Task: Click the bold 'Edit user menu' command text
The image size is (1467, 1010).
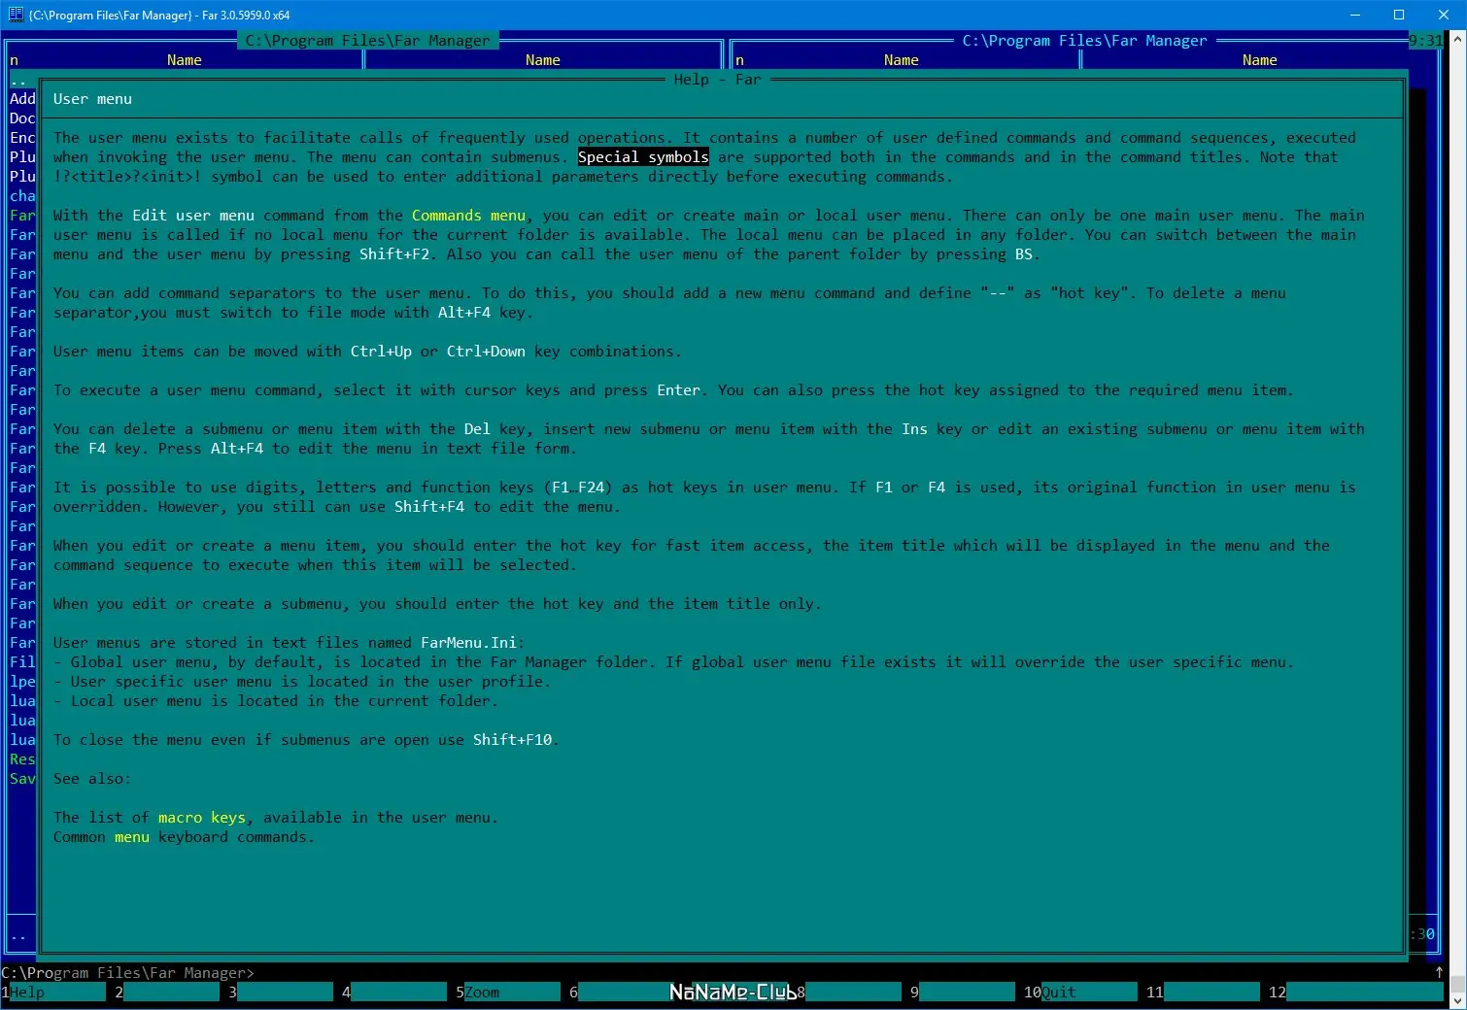Action: click(x=193, y=216)
